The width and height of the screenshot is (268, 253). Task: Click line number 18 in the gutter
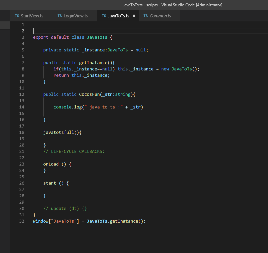point(22,133)
